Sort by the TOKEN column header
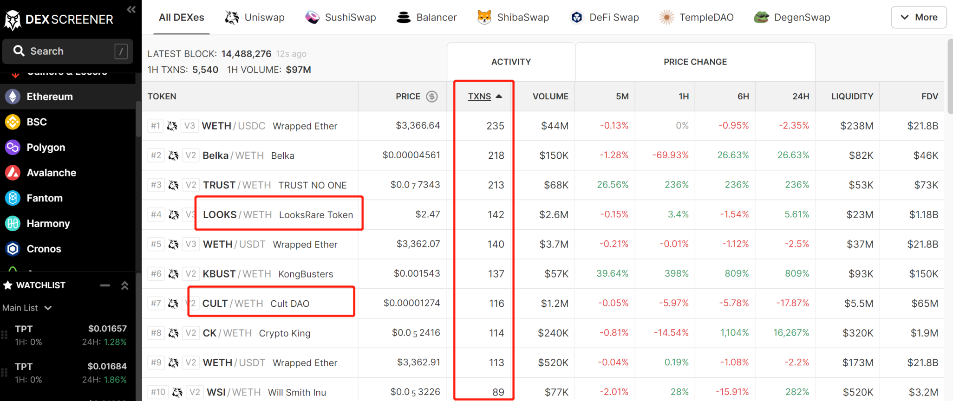The image size is (953, 401). click(x=162, y=97)
